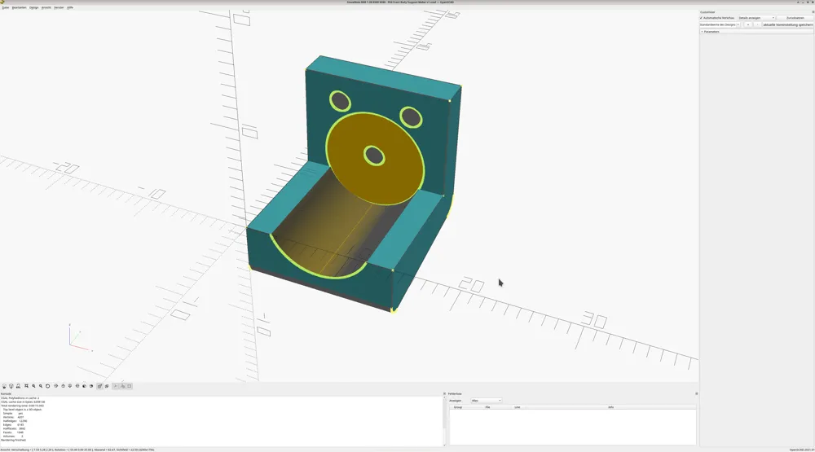The height and width of the screenshot is (452, 815).
Task: Select the Right view icon
Action: tap(55, 386)
